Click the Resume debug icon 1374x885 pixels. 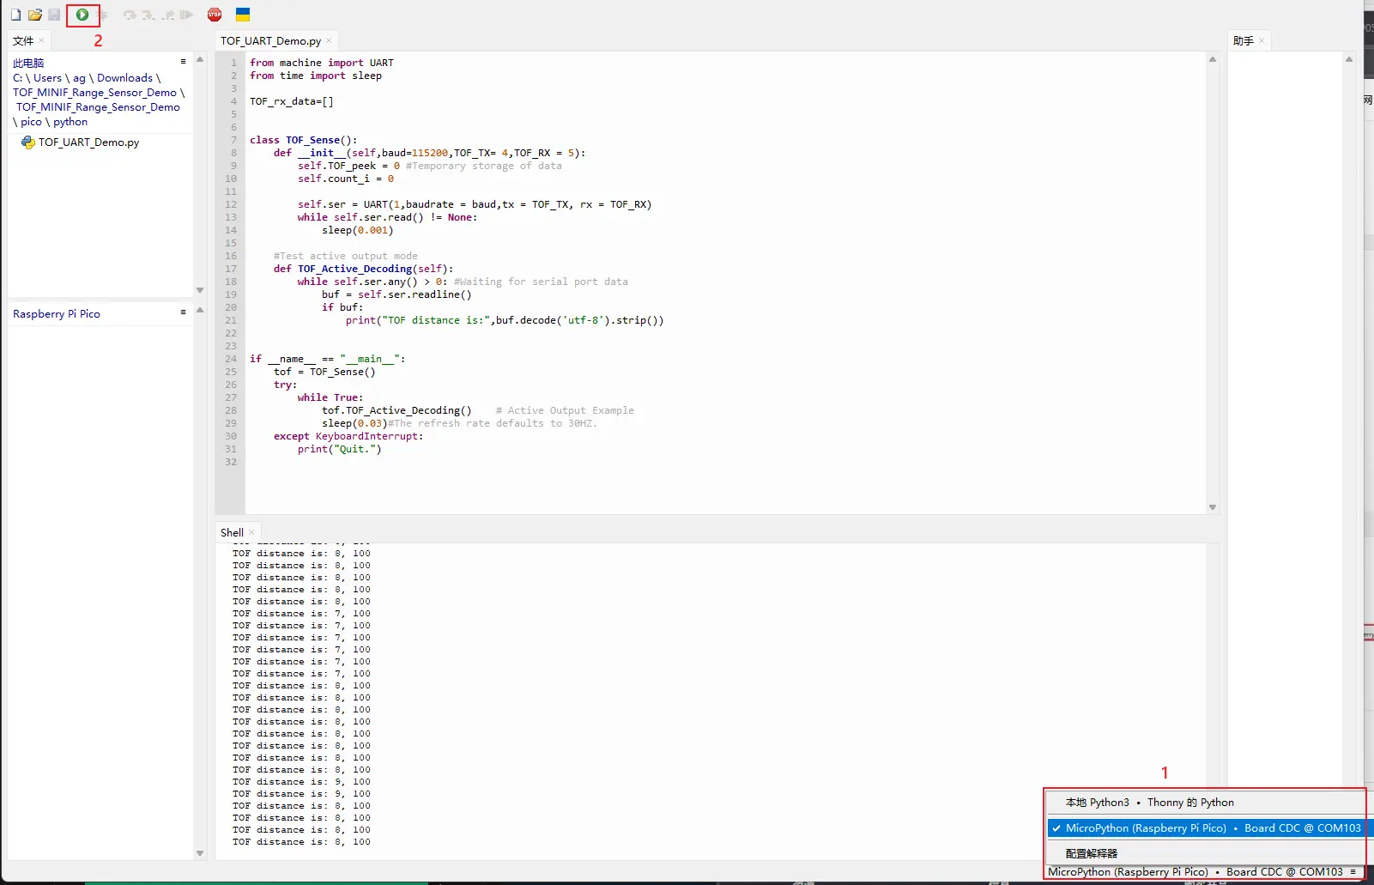click(x=186, y=15)
